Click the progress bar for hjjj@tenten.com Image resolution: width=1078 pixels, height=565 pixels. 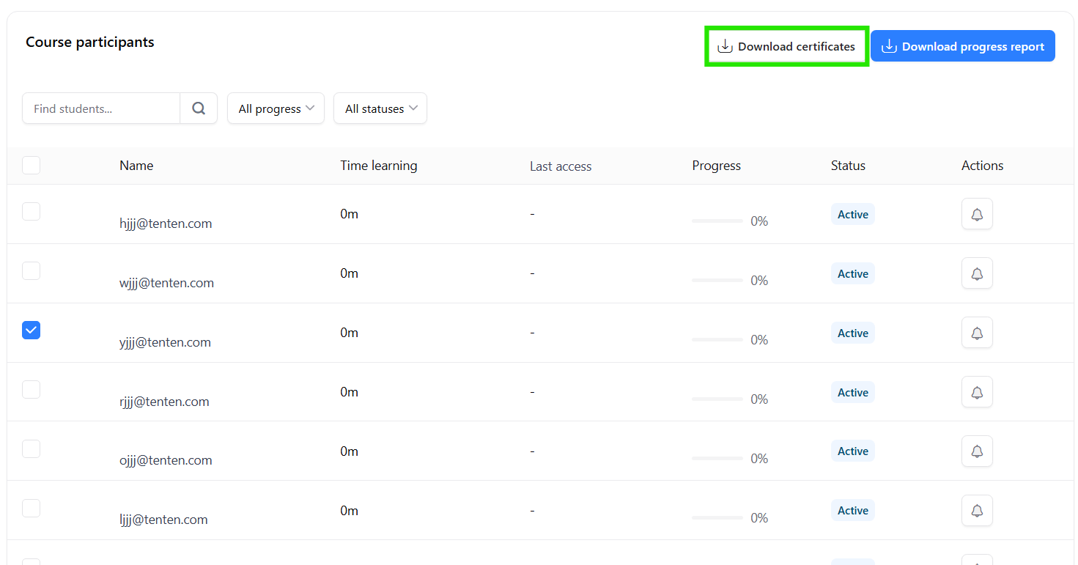pos(717,221)
